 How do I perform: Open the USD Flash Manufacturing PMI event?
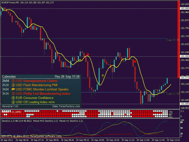click(x=37, y=85)
